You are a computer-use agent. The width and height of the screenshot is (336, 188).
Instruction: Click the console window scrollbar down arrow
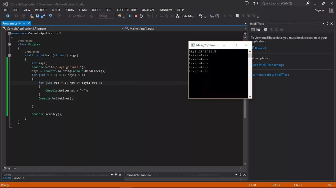tap(250, 96)
